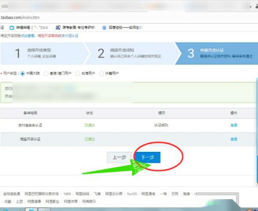Open the 阿里云计算 footer link
Viewport: 258px width, 211px height.
[x=114, y=194]
